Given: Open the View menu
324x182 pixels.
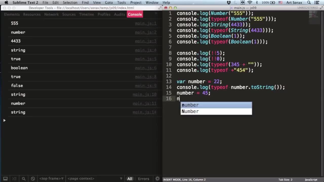Looking at the screenshot, I should [x=97, y=3].
